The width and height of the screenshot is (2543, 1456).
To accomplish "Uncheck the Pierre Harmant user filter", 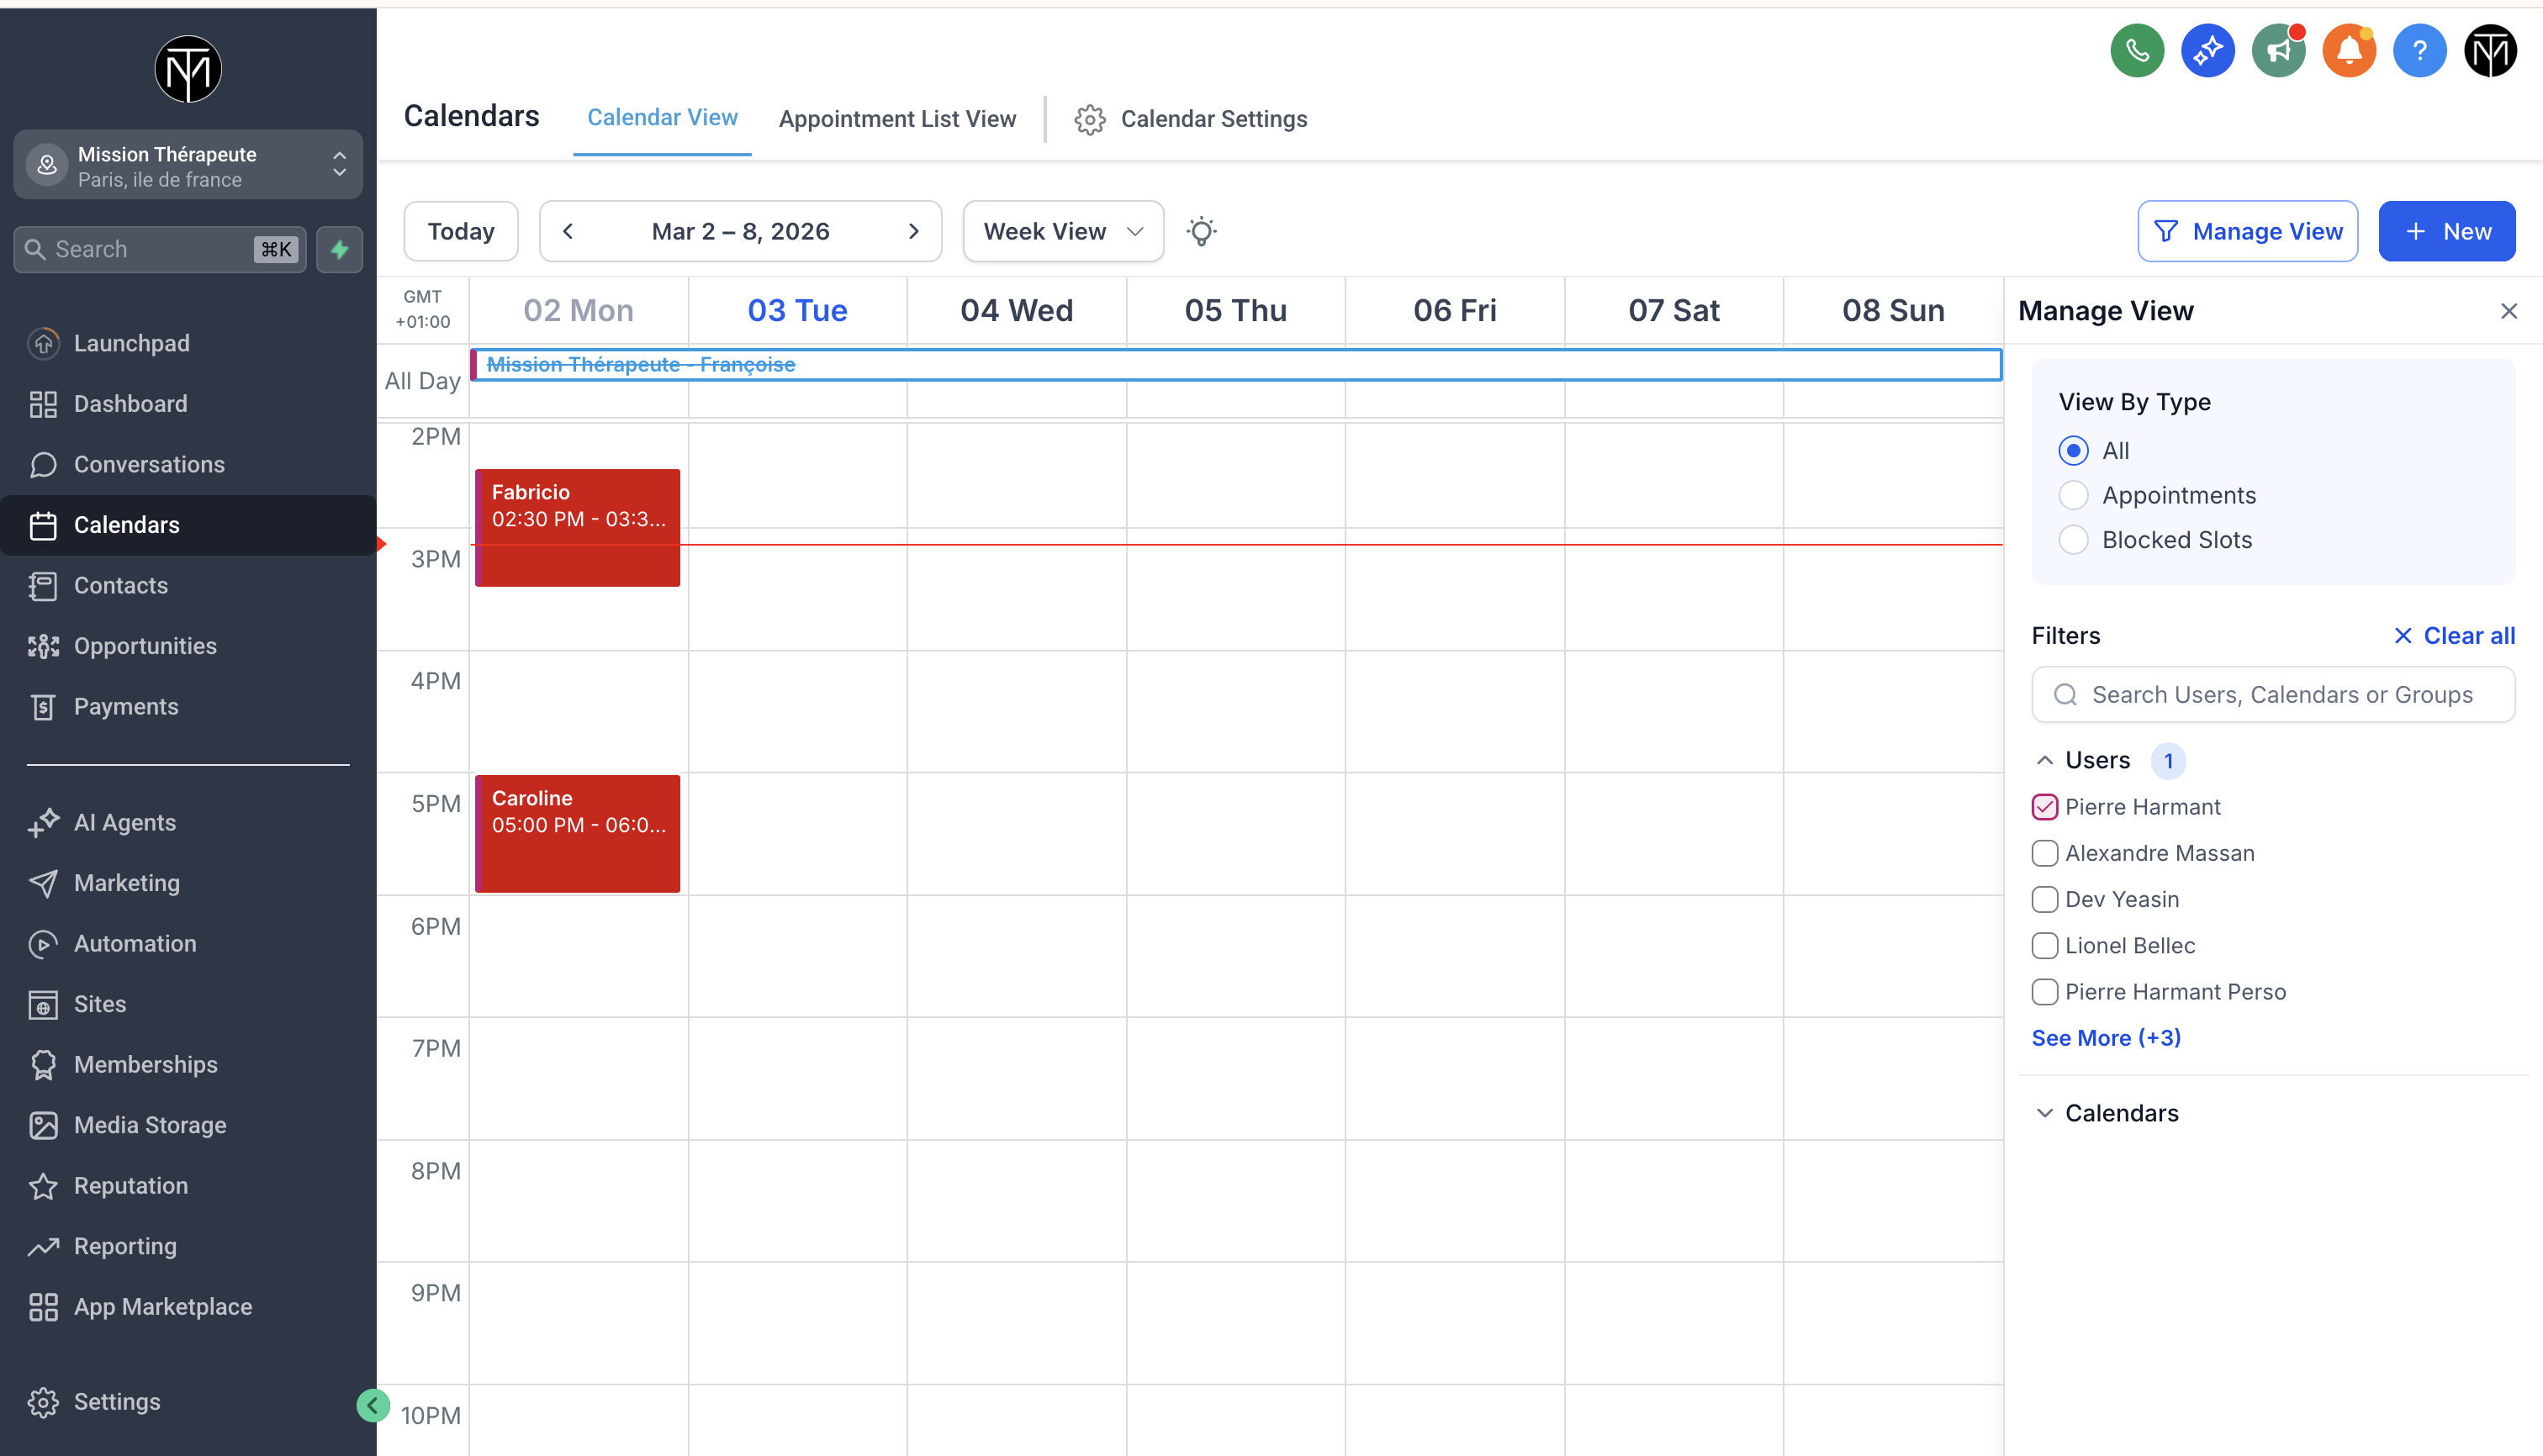I will coord(2045,807).
